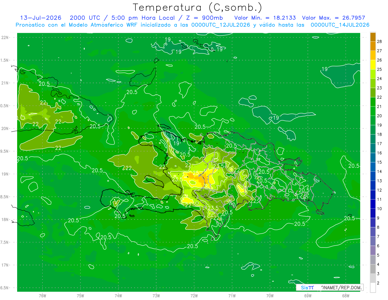Click the '68W' longitude axis label
Image resolution: width=388 pixels, height=300 pixels.
click(x=345, y=296)
